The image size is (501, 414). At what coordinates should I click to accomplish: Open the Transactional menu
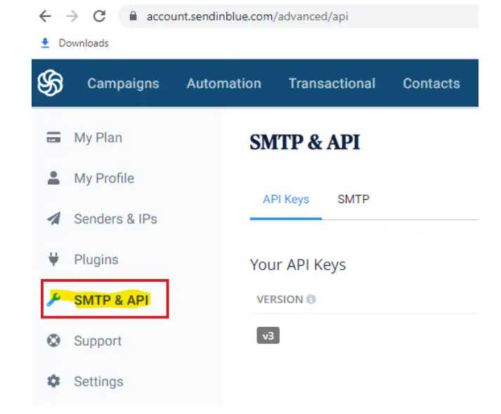point(332,84)
